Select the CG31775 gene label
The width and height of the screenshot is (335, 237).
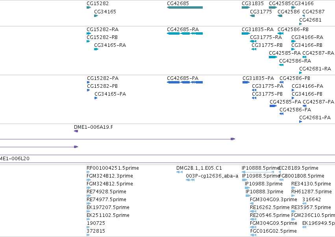[x=261, y=11]
